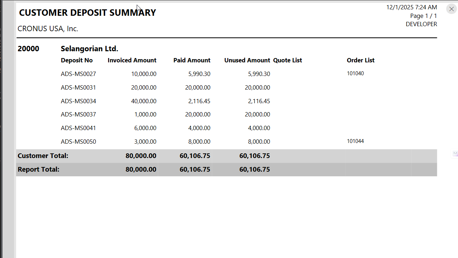
Task: Click the emoji assistant icon on right edge
Action: [x=455, y=153]
